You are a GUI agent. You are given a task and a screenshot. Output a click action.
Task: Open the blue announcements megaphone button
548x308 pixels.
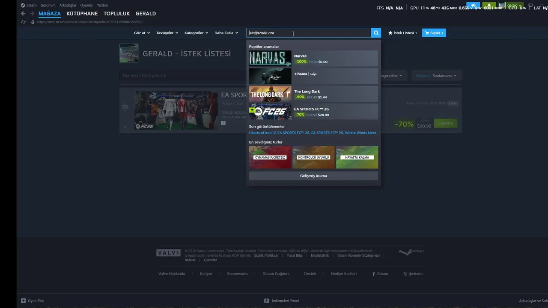473,6
